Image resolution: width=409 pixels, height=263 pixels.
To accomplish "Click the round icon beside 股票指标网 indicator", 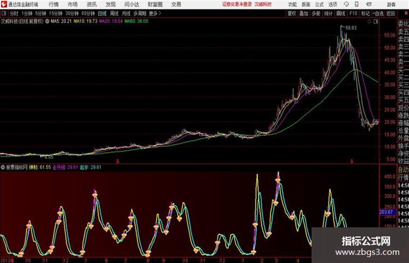I will click(3, 167).
